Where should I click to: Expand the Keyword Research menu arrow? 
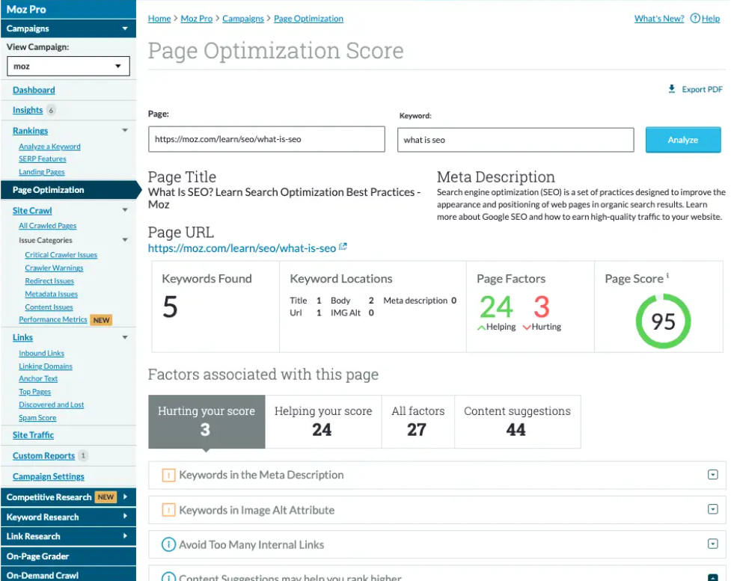pyautogui.click(x=126, y=516)
